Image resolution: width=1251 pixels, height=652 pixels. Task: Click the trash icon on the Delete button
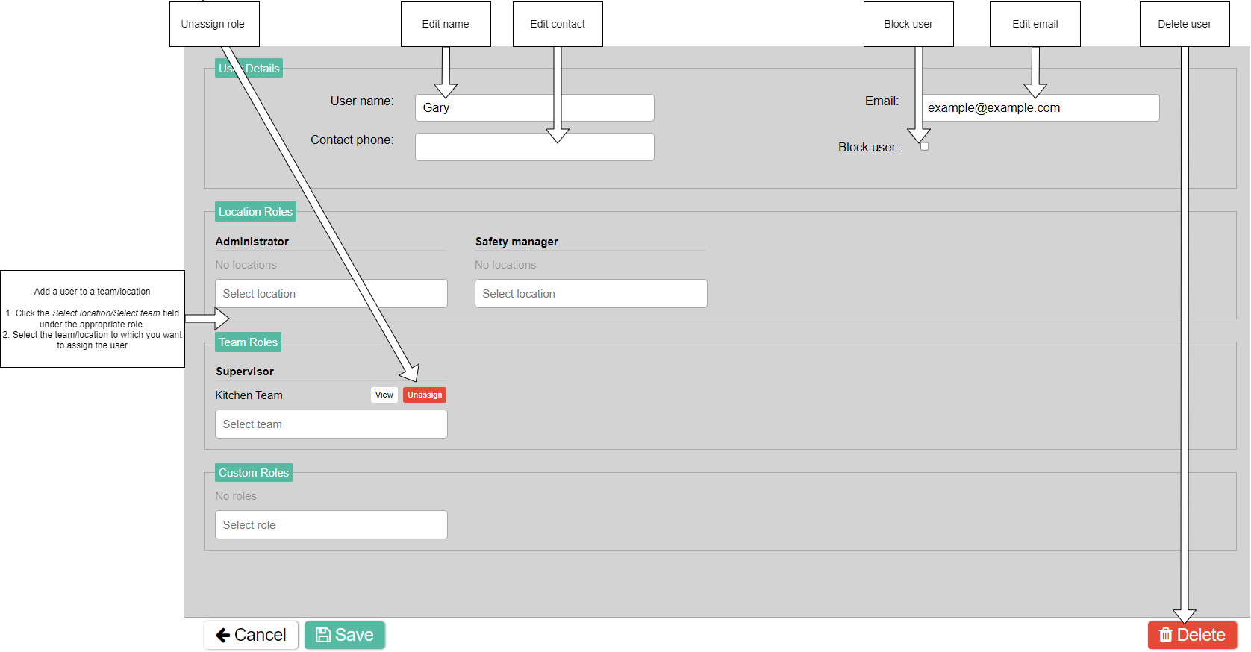coord(1165,635)
